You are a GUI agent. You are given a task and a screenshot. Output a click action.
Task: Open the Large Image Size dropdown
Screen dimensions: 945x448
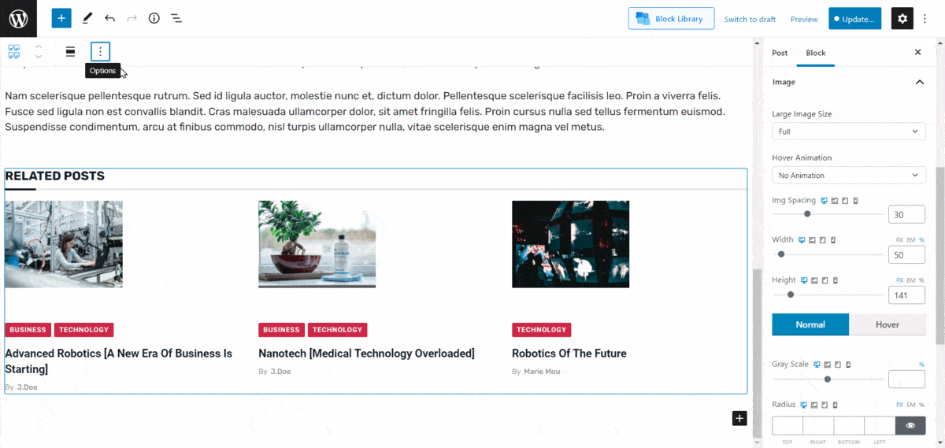click(x=848, y=131)
